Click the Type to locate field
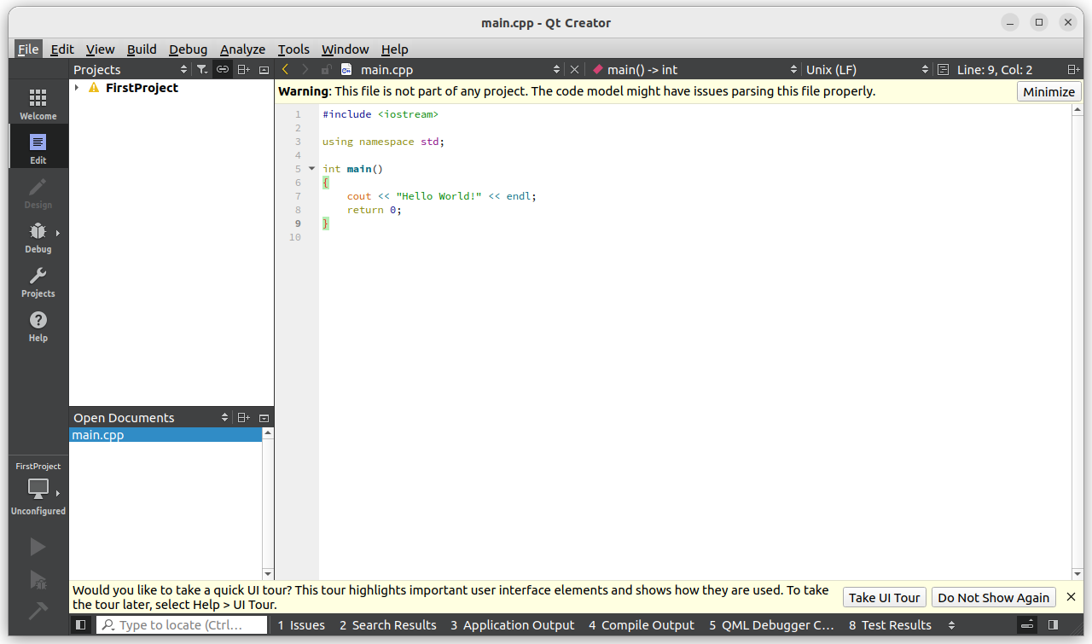Image resolution: width=1092 pixels, height=644 pixels. (x=182, y=625)
